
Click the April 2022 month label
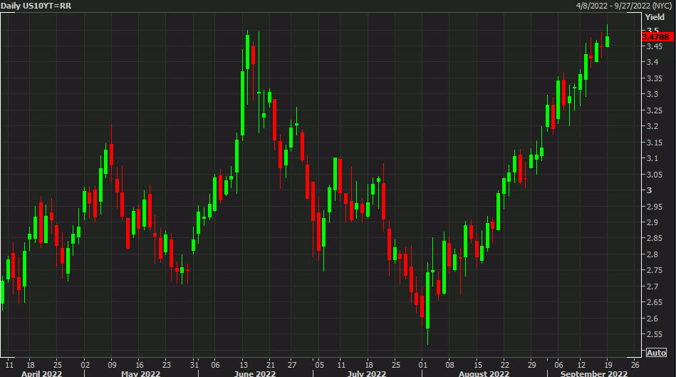click(x=43, y=373)
